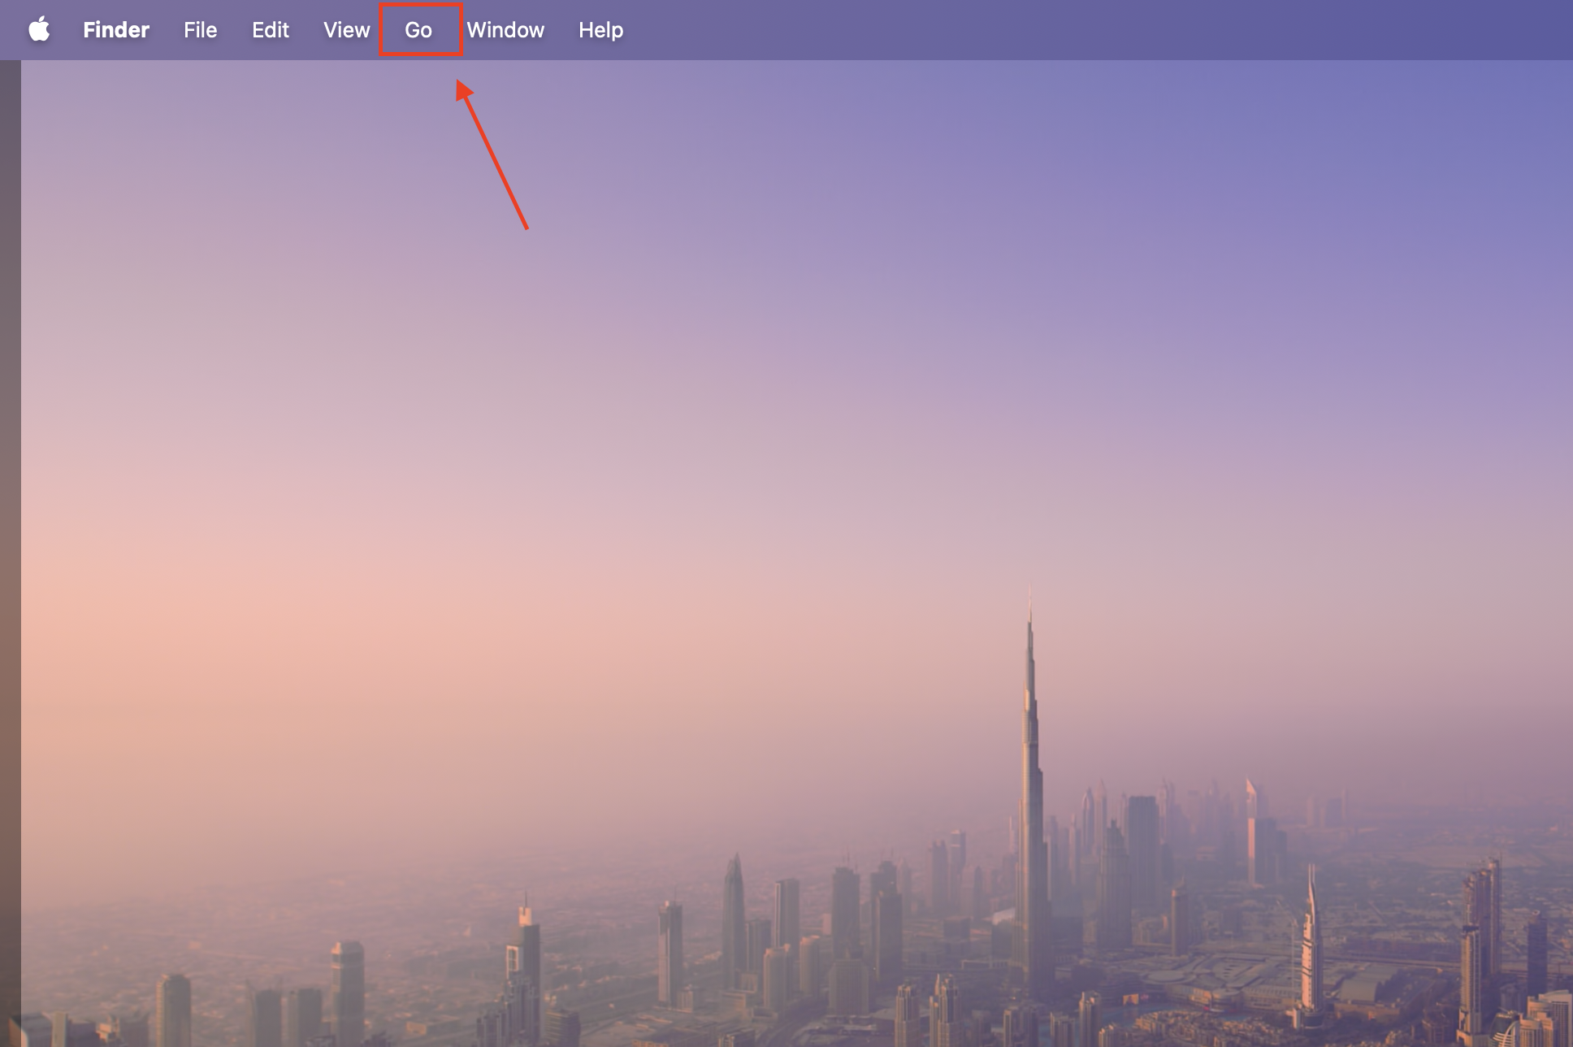
Task: Click empty menu bar space right of Help
Action: point(1056,30)
